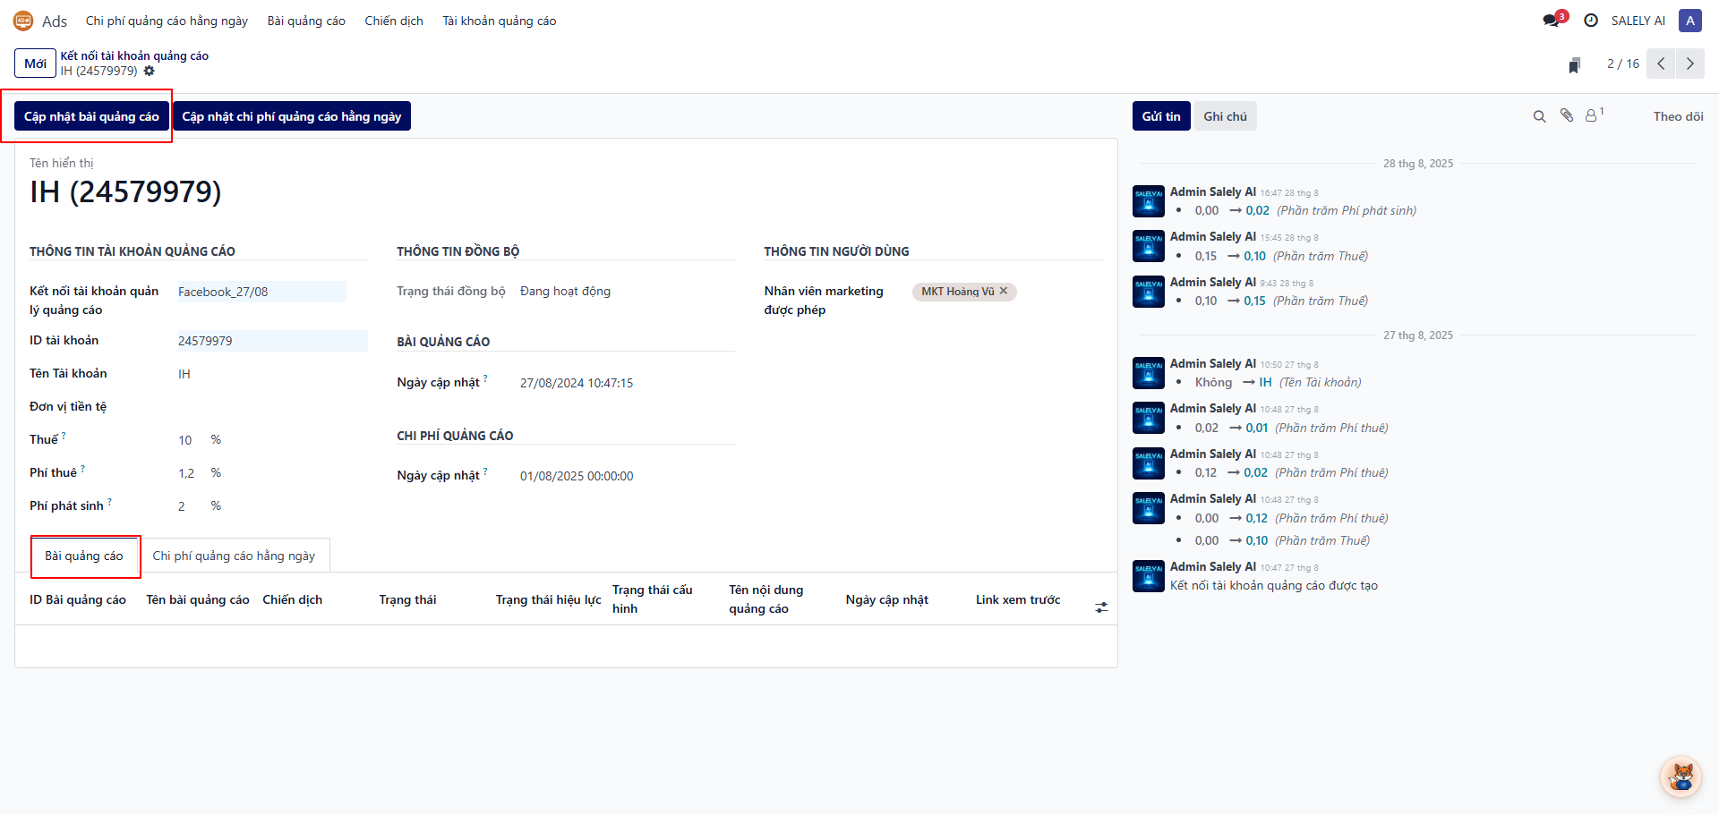Open the fox chatbot assistant bubble
Viewport: 1719px width, 815px height.
tap(1681, 777)
